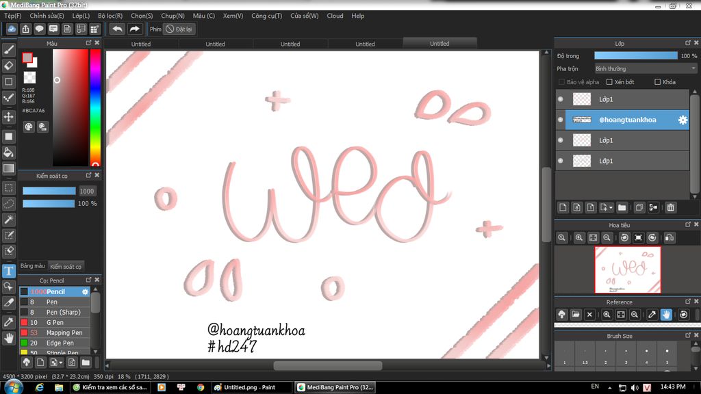Image resolution: width=701 pixels, height=394 pixels.
Task: Toggle visibility of third layer Lớp1
Action: tap(561, 140)
